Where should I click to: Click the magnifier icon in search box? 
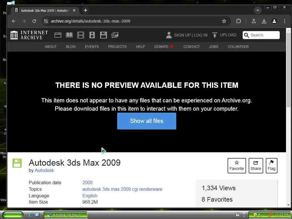click(x=246, y=35)
